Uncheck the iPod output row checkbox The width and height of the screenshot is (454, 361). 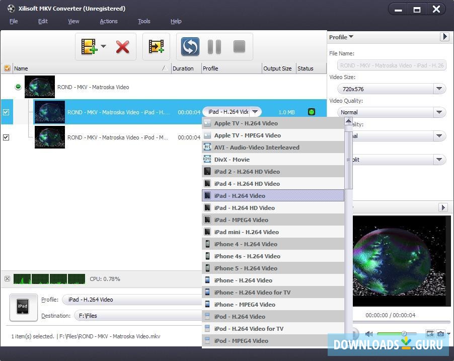point(6,137)
